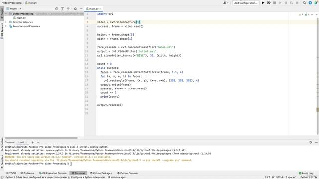The height and width of the screenshot is (179, 319).
Task: Select main.py in the project tree
Action: pos(21,18)
